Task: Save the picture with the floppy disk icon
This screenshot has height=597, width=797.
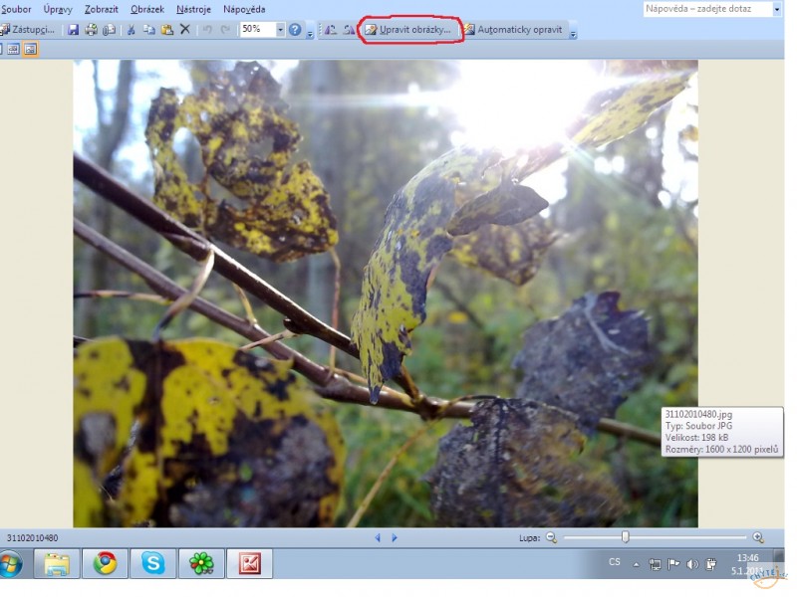Action: (x=73, y=30)
